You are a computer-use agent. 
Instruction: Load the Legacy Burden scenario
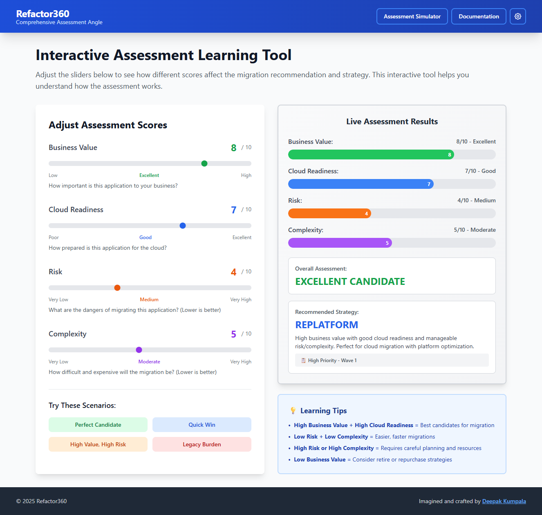coord(202,444)
